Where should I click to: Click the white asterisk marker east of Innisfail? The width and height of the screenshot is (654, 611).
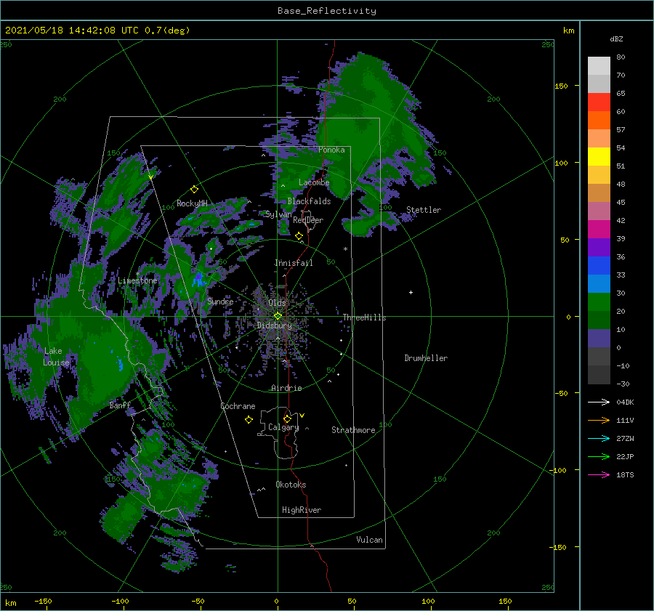pyautogui.click(x=345, y=249)
